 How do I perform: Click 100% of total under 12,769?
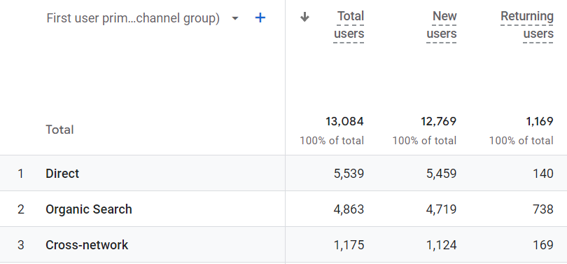(x=424, y=141)
